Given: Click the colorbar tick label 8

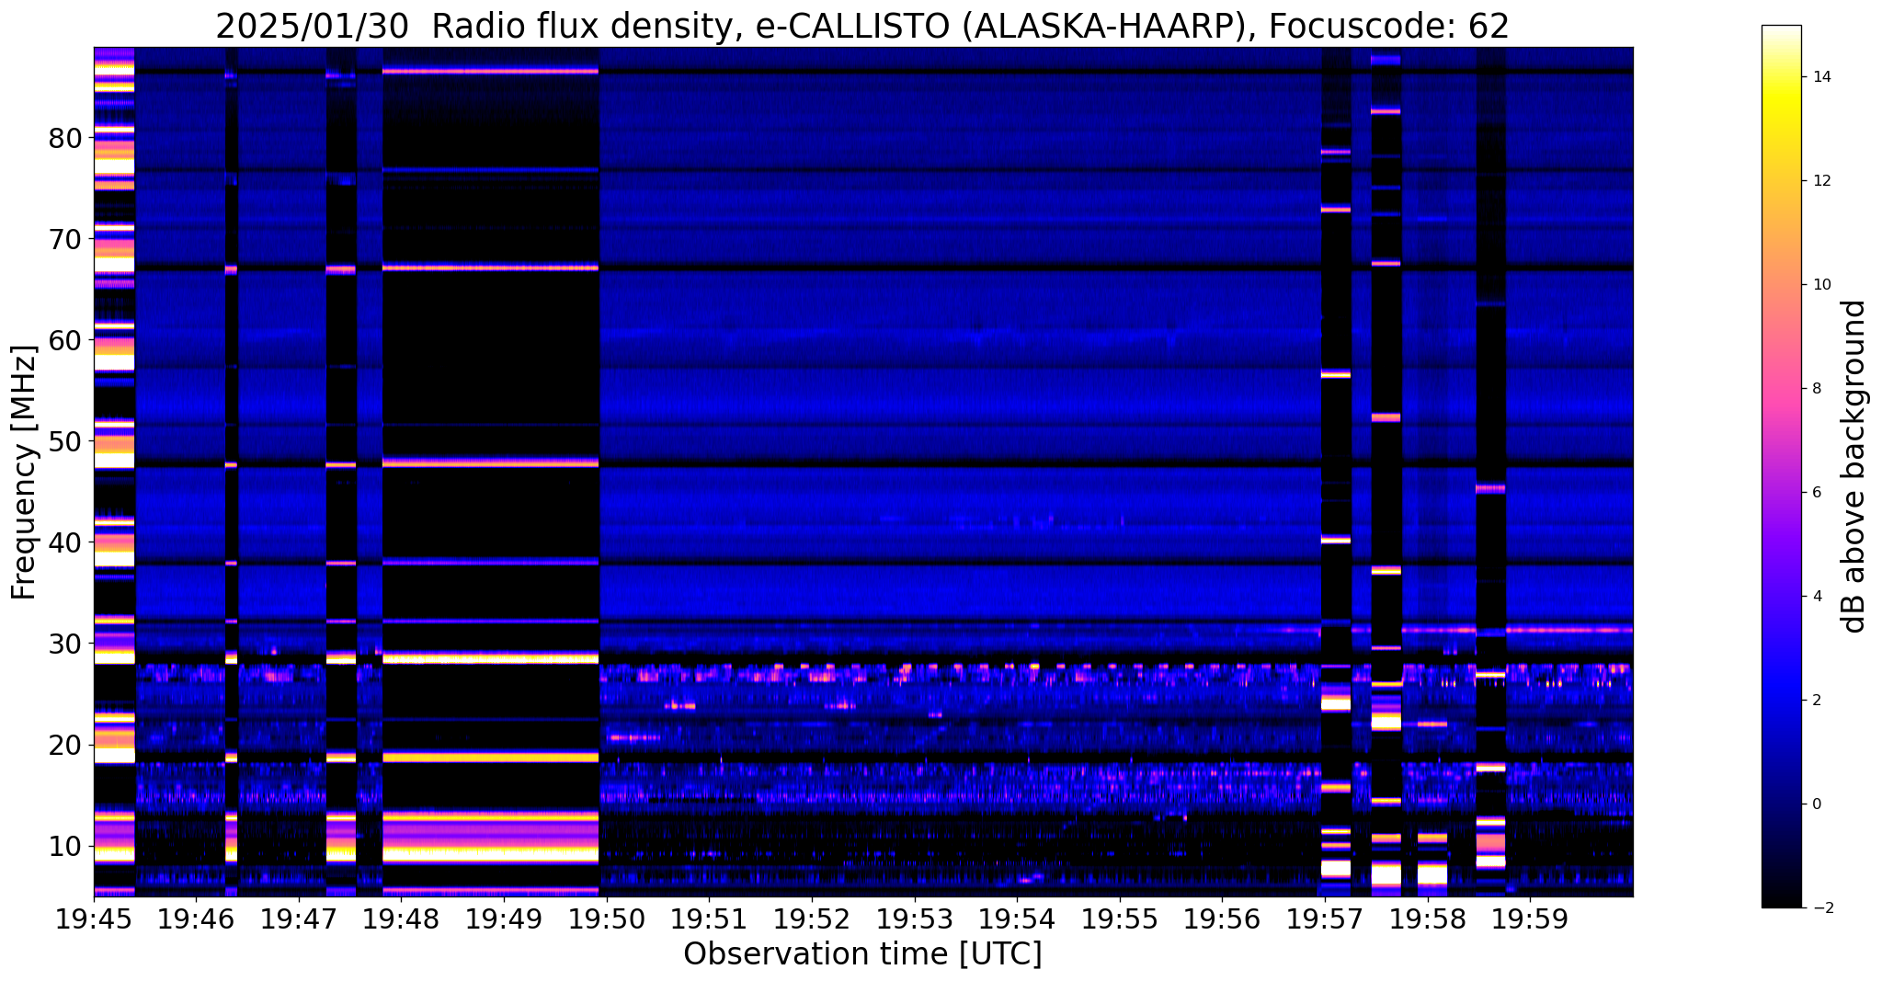Looking at the screenshot, I should (x=1816, y=389).
